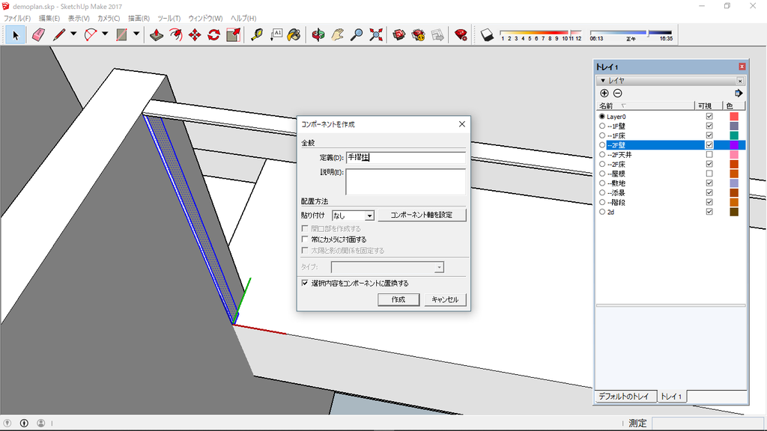
Task: Select the Line pencil tool
Action: click(59, 34)
